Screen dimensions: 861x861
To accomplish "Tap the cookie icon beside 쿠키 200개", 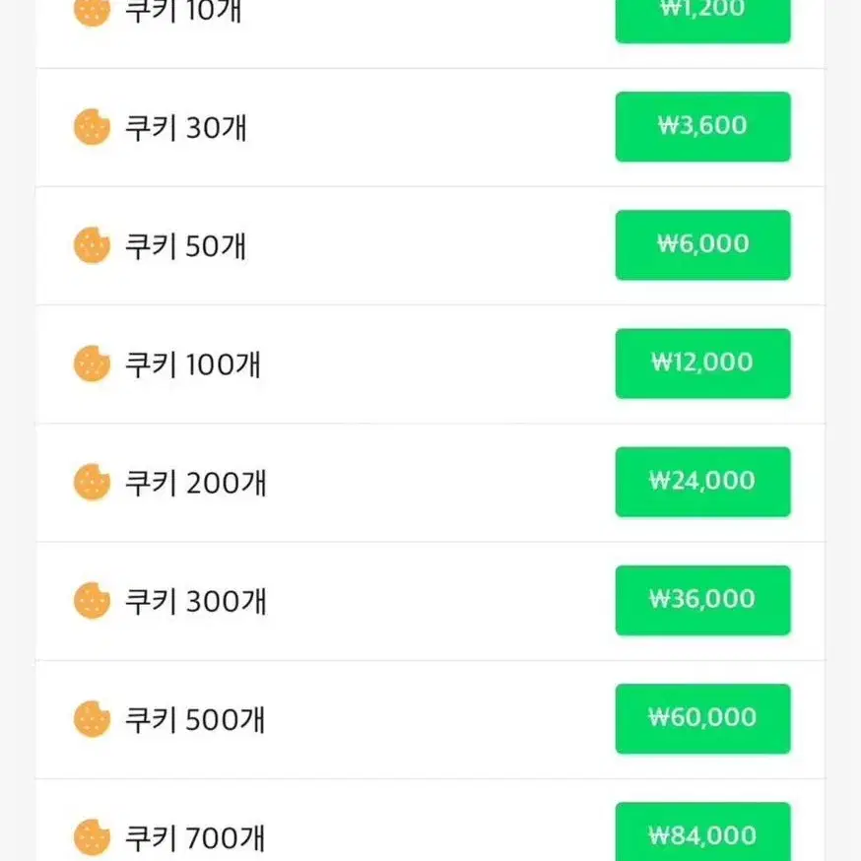I will point(93,482).
